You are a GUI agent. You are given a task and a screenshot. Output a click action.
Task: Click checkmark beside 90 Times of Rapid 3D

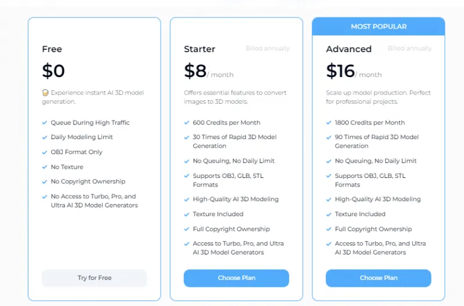coord(329,137)
